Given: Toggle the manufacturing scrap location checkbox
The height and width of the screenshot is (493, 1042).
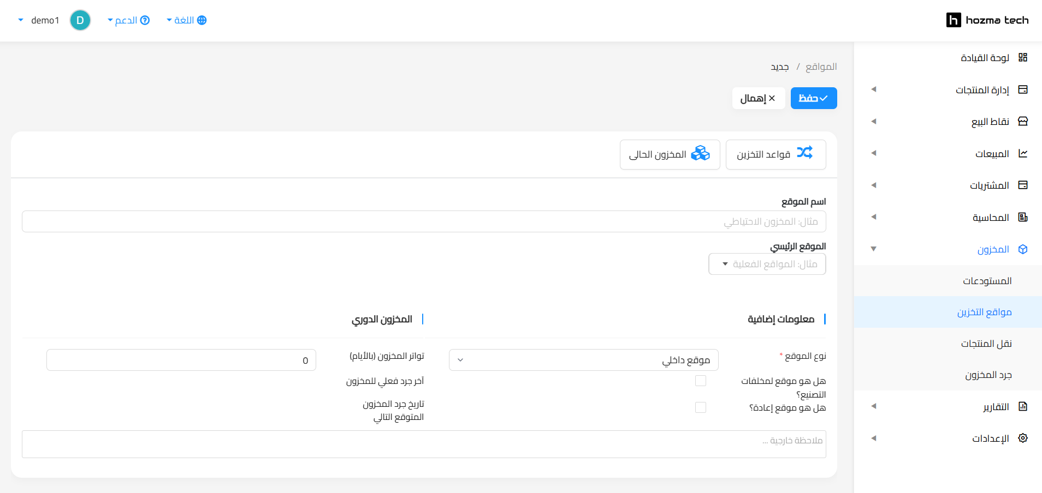Looking at the screenshot, I should click(700, 381).
